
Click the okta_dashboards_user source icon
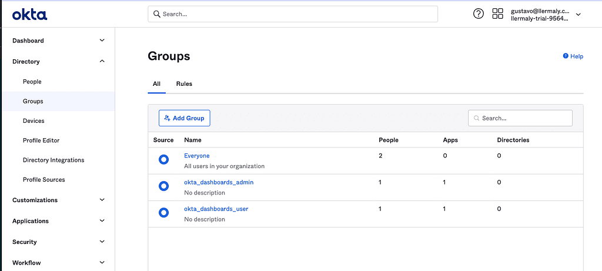pyautogui.click(x=164, y=213)
